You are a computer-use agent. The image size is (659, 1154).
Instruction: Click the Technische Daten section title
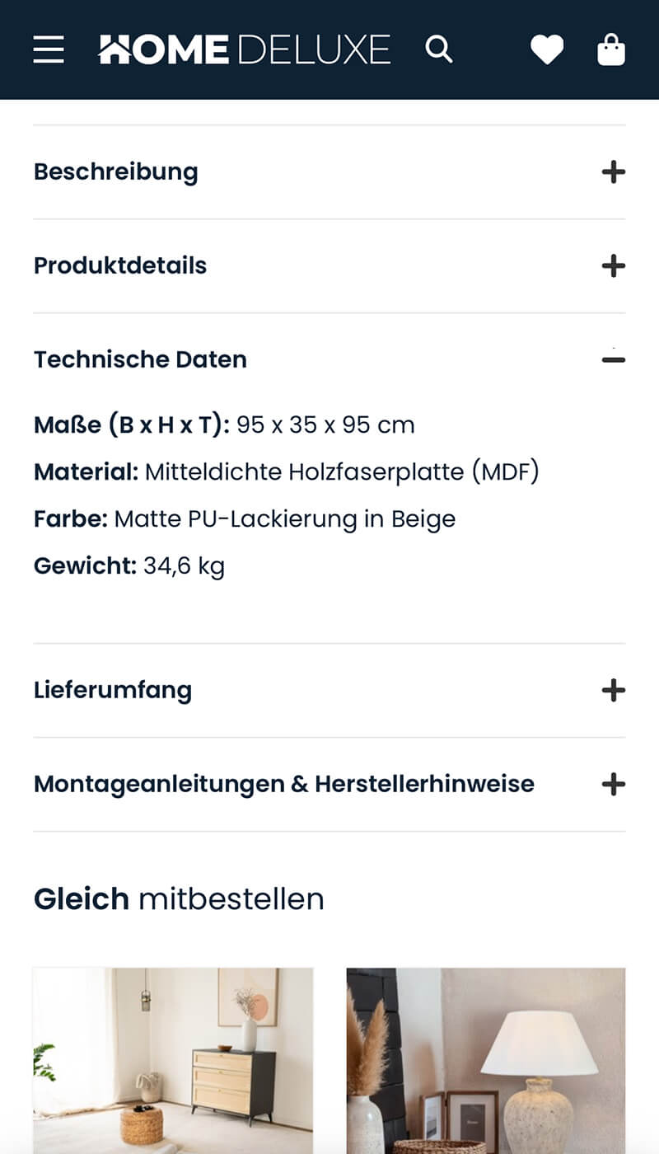(x=140, y=359)
